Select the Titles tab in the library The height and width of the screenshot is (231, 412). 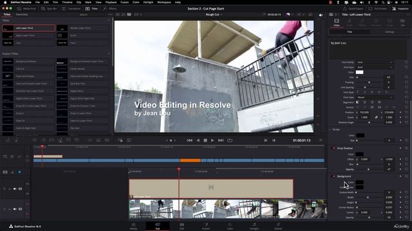[x=7, y=14]
